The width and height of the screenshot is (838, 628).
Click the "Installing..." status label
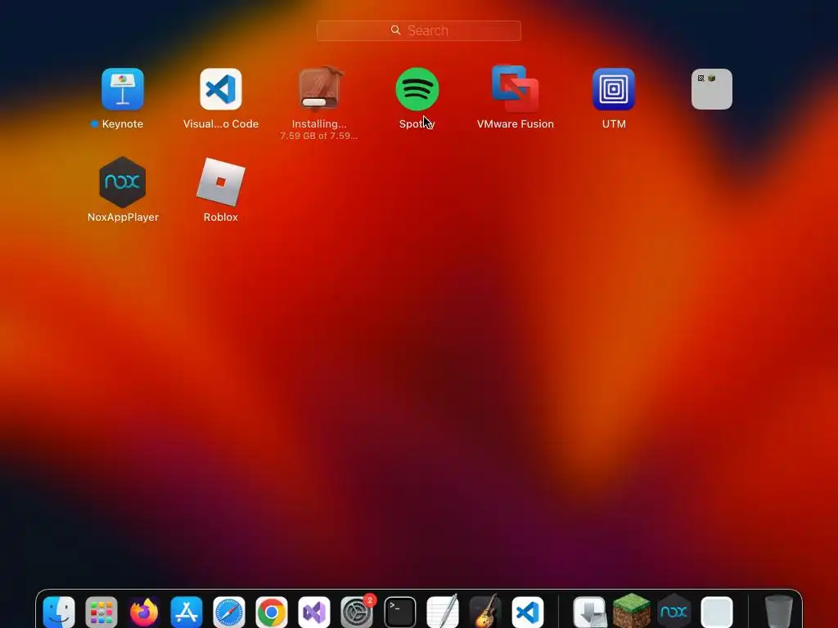[x=319, y=124]
